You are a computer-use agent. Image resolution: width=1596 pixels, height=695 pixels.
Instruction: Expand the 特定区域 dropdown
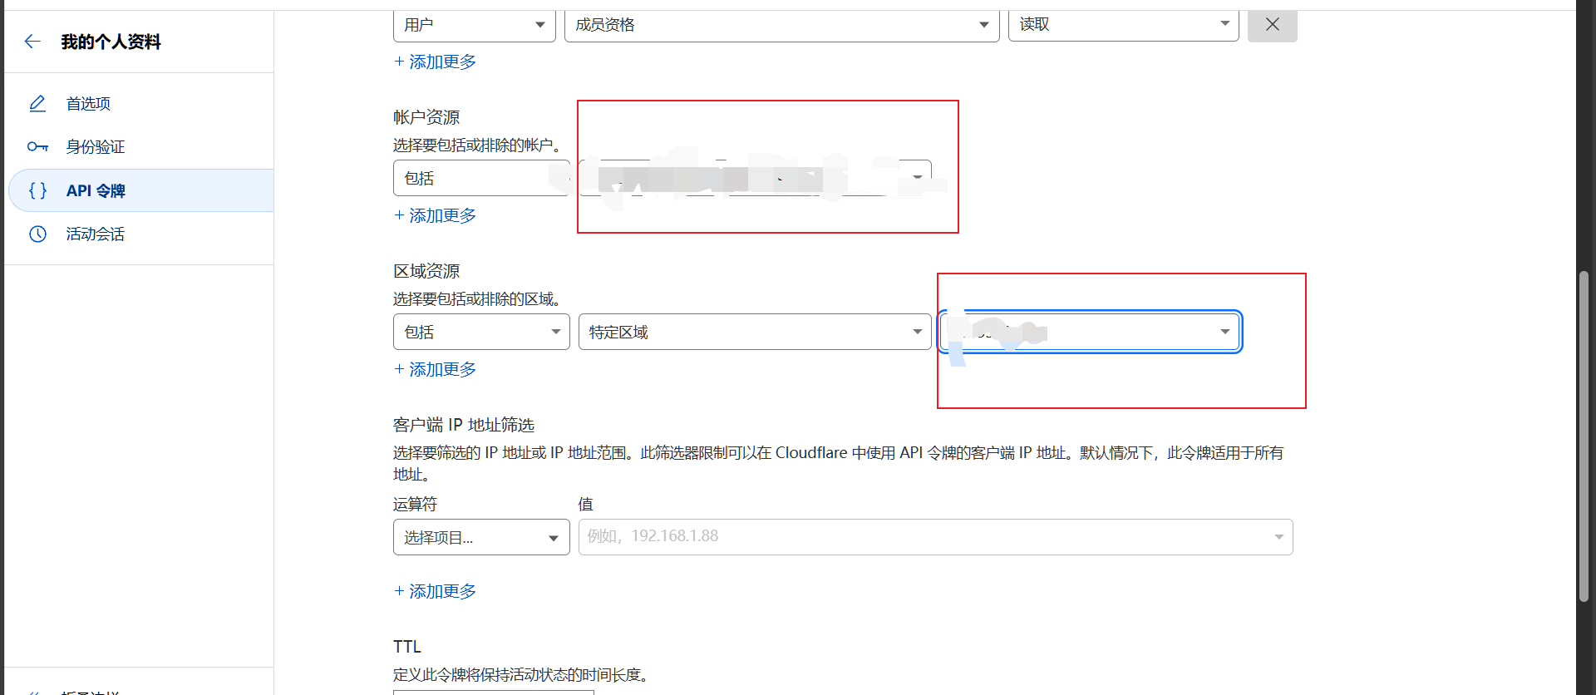coord(754,332)
